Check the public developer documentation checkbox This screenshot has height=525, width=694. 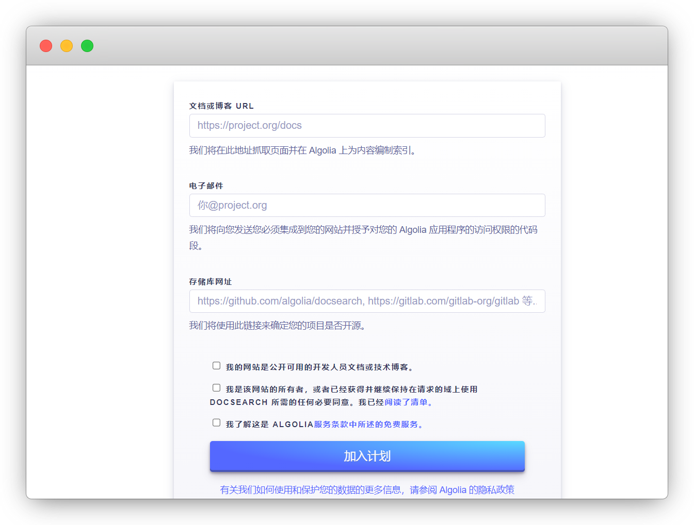[216, 365]
